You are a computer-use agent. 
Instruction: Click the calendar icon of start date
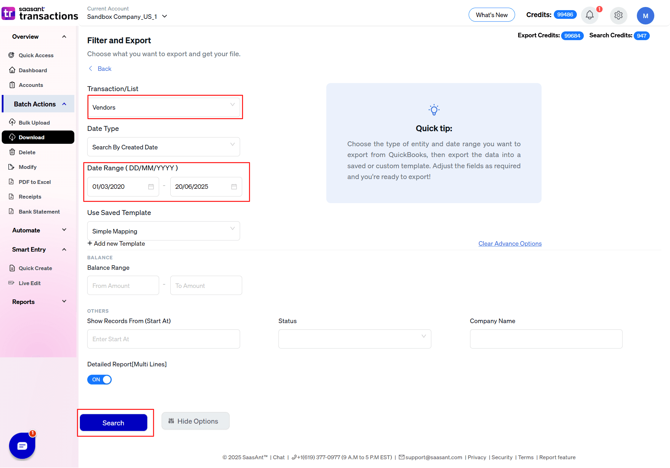[151, 187]
